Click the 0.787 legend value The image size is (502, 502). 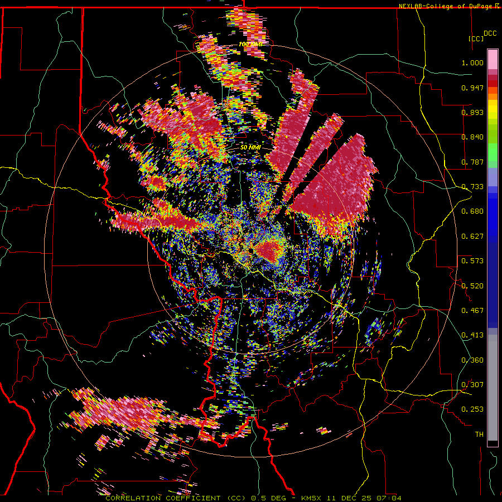click(472, 162)
